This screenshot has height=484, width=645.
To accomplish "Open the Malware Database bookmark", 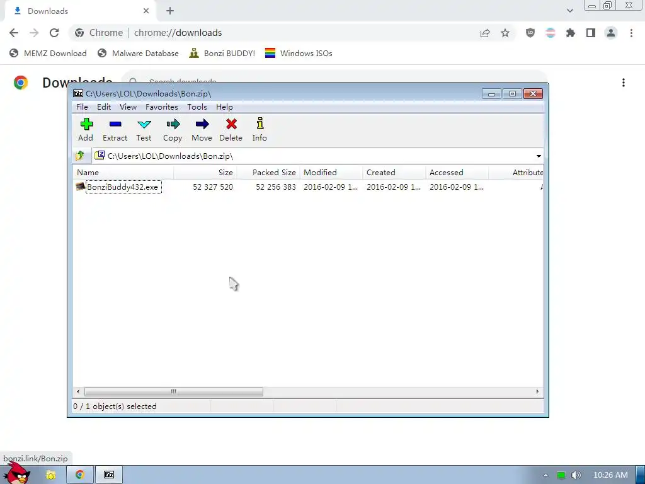I will (x=138, y=53).
